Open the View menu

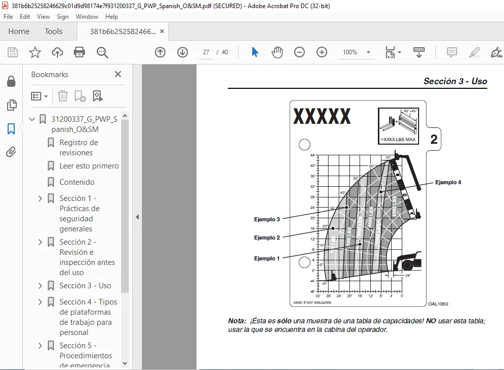(43, 17)
